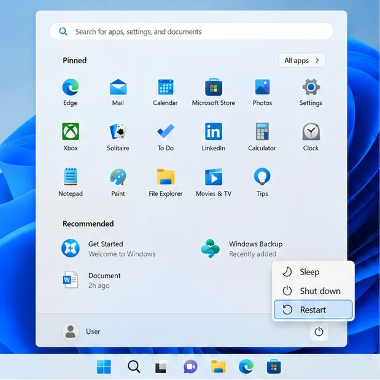Viewport: 380px width, 380px height.
Task: Launch the Xbox app
Action: 70,137
